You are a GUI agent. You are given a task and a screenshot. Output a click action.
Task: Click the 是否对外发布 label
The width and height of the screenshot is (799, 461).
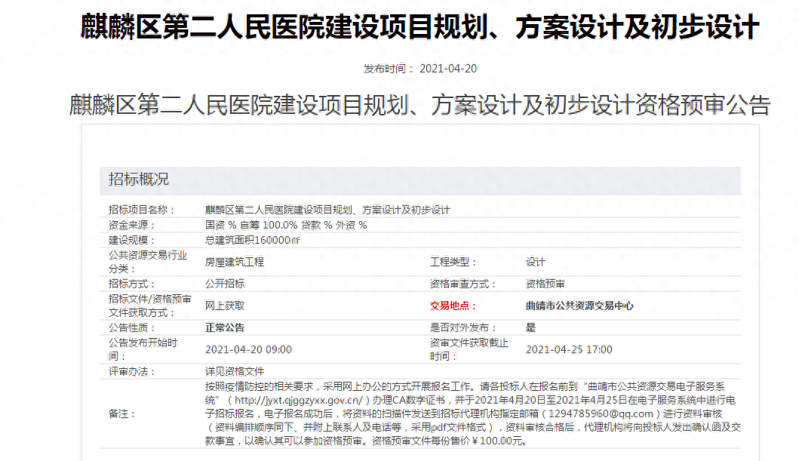[462, 327]
